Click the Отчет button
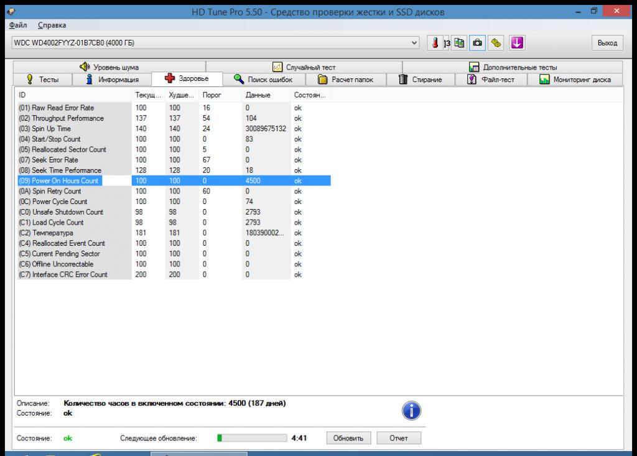This screenshot has width=637, height=456. [x=399, y=438]
